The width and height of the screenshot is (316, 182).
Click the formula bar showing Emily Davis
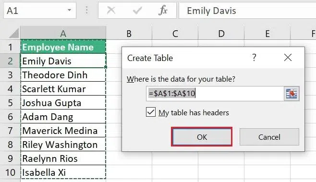247,11
